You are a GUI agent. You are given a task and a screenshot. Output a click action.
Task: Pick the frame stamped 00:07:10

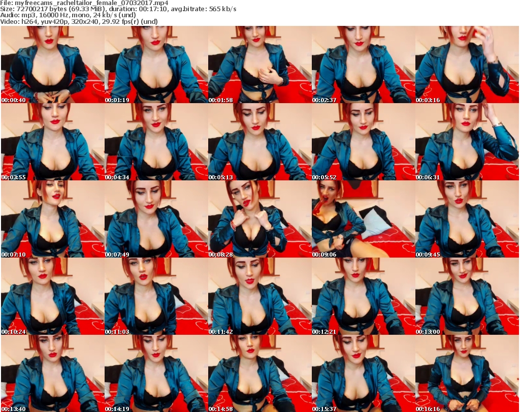tap(53, 219)
